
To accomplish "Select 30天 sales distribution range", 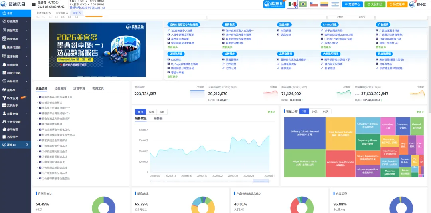I will (314, 111).
